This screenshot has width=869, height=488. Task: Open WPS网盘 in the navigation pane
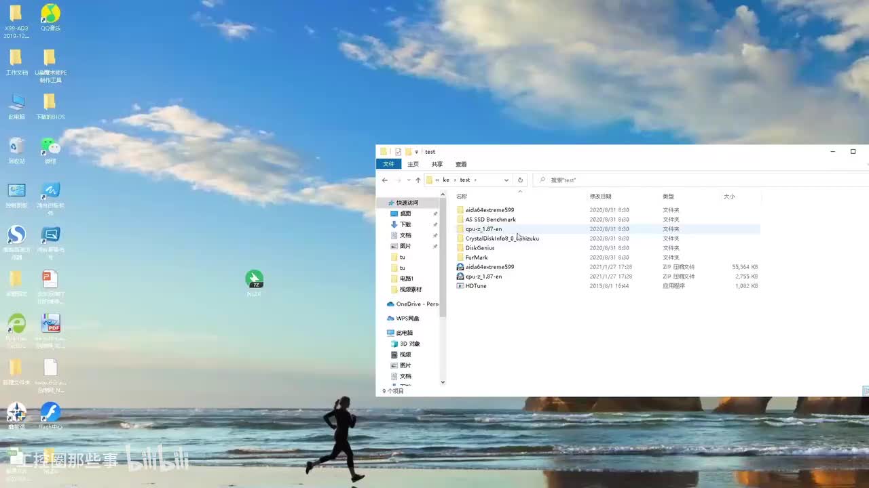tap(403, 319)
